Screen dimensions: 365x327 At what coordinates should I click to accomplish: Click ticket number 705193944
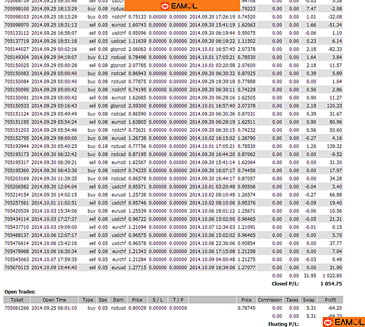[x=17, y=146]
